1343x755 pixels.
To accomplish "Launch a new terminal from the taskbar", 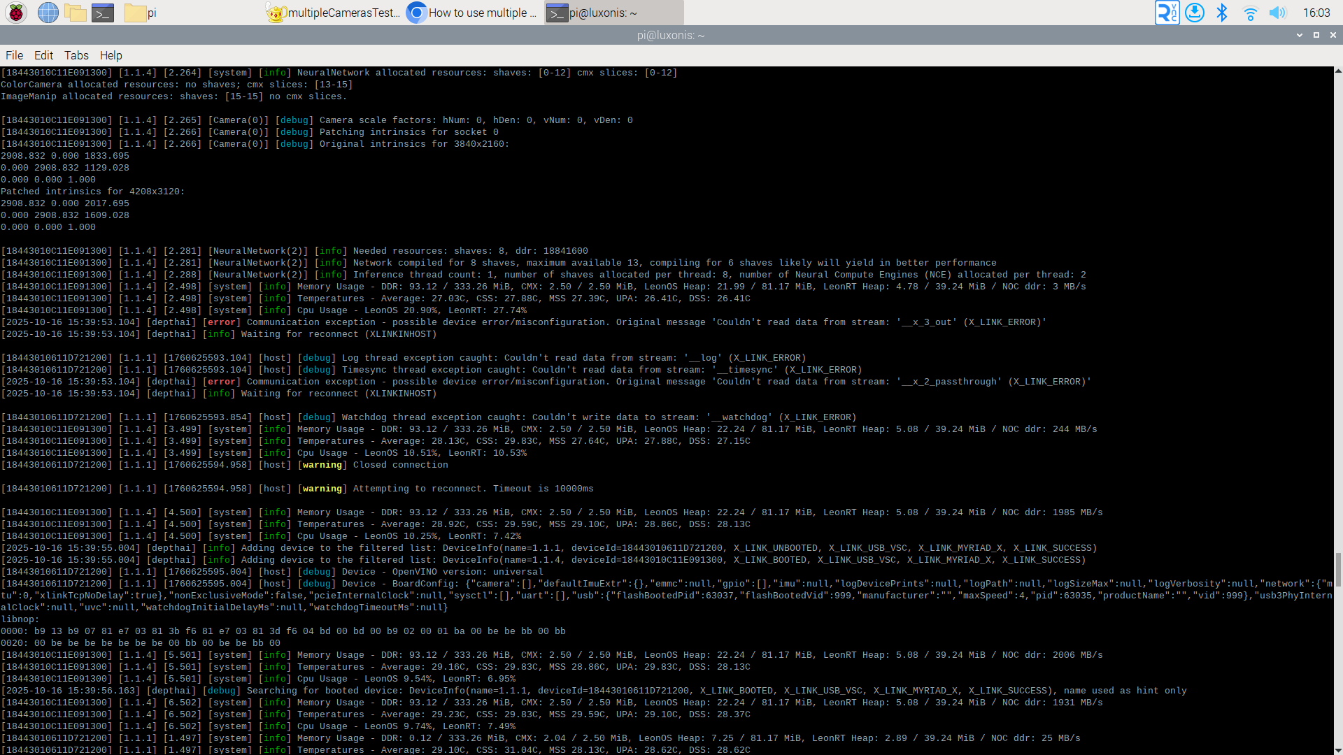I will pos(103,13).
